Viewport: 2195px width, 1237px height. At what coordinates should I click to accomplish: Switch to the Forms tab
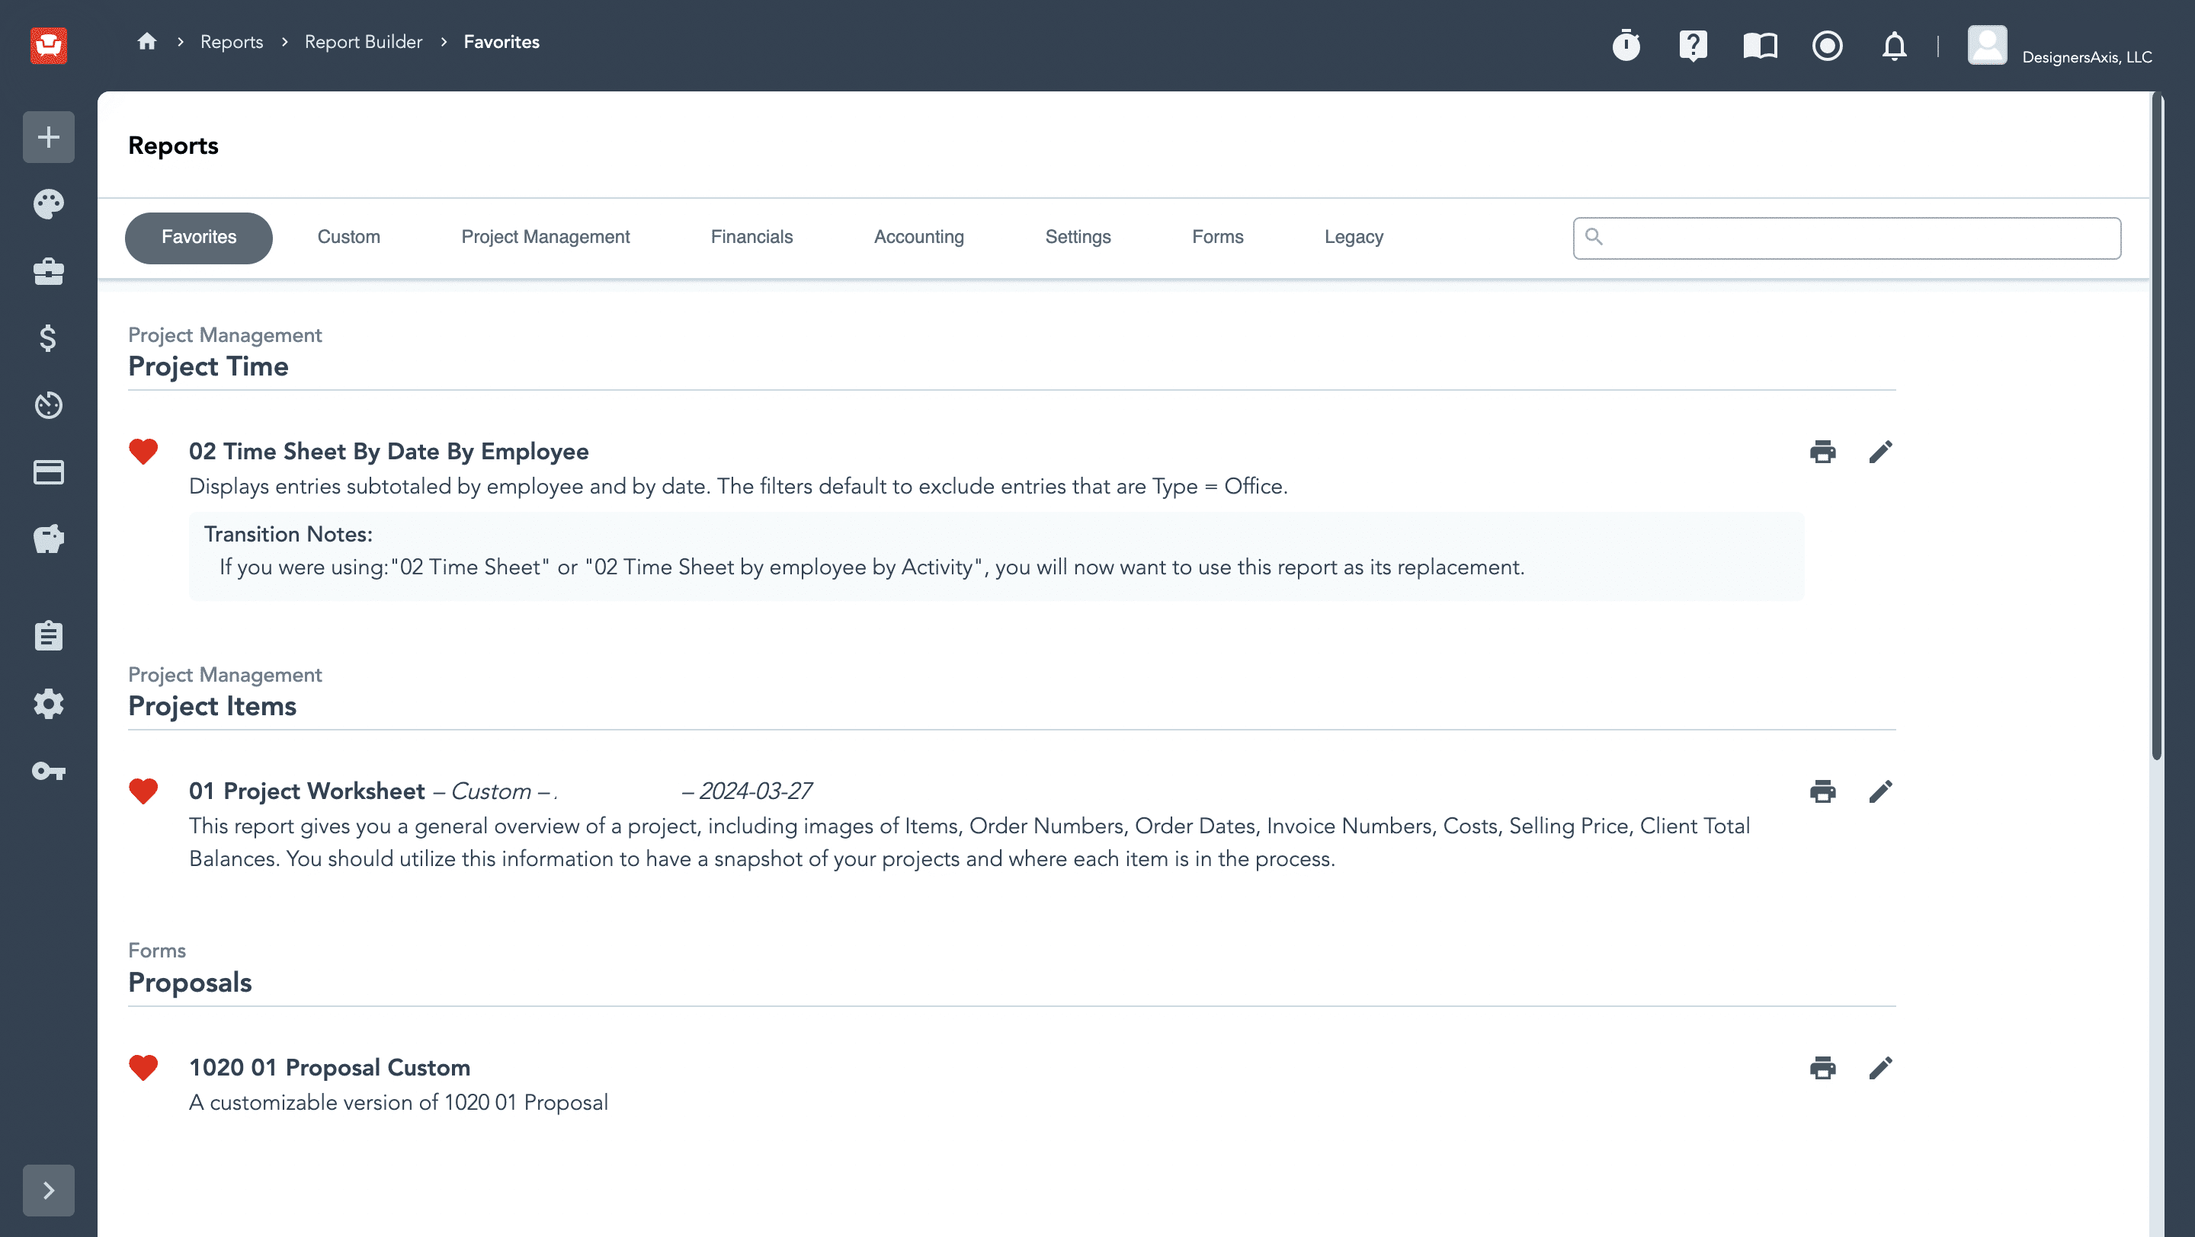[1218, 238]
